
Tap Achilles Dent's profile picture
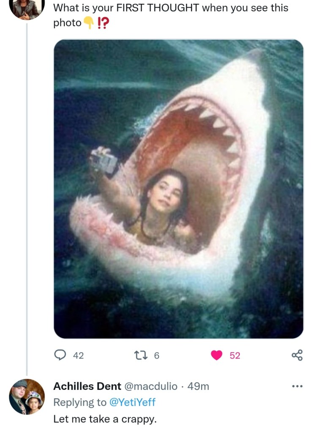coord(27,397)
